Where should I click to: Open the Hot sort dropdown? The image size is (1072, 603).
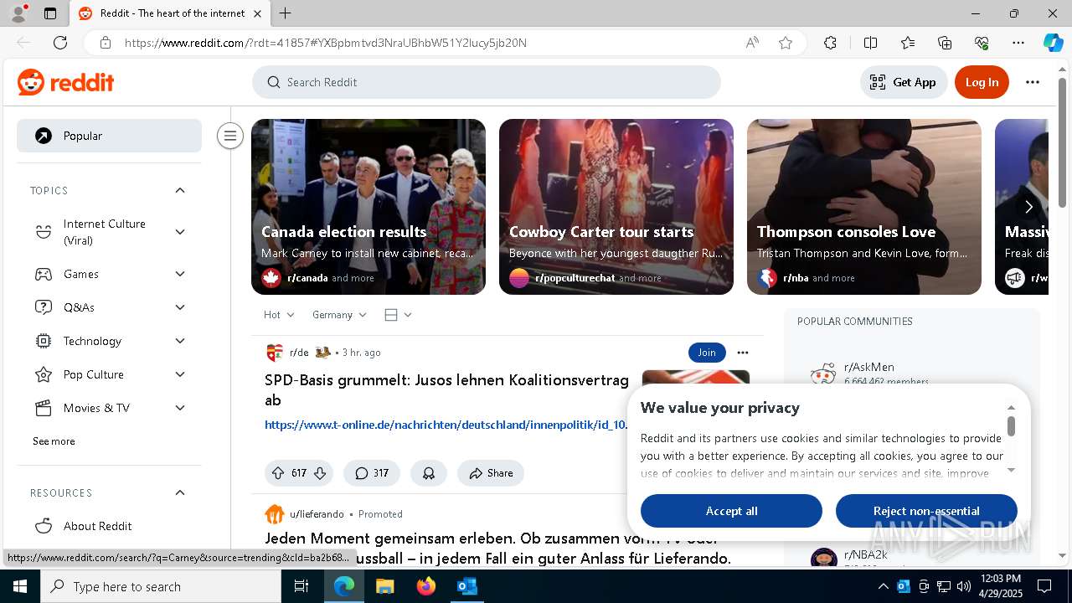click(279, 315)
